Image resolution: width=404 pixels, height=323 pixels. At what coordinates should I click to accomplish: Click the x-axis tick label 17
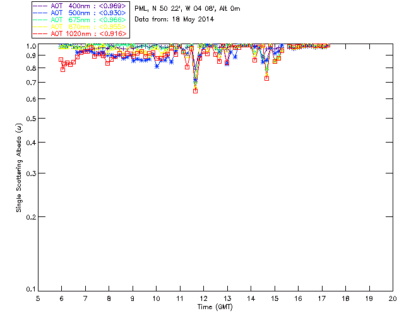point(322,298)
